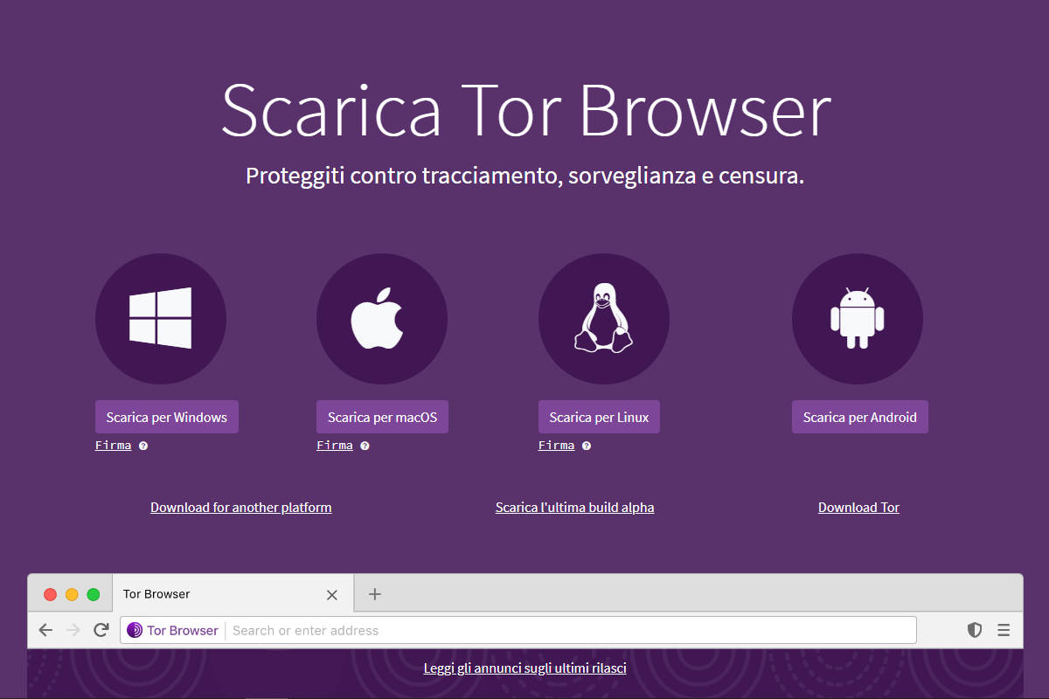This screenshot has width=1049, height=699.
Task: Click the shield security icon in toolbar
Action: tap(974, 630)
